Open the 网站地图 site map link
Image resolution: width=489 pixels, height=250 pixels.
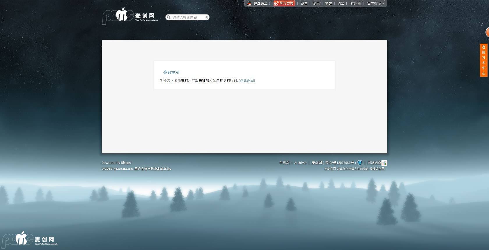click(x=374, y=163)
